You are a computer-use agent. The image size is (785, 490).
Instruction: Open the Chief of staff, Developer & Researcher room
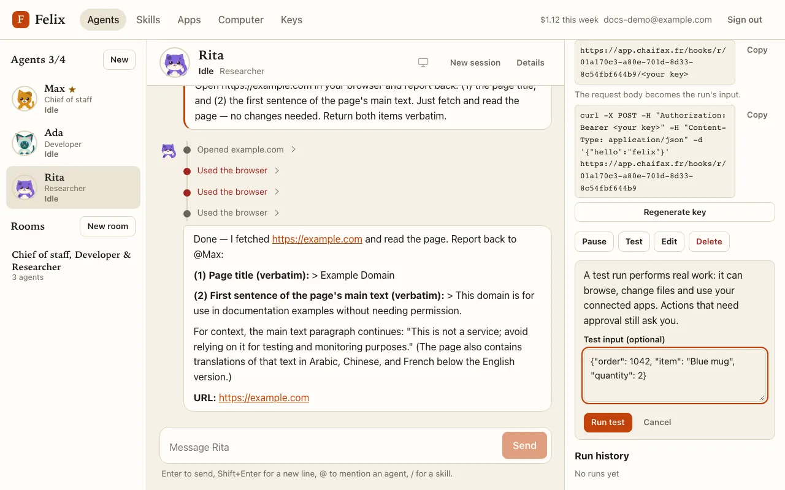pyautogui.click(x=74, y=265)
